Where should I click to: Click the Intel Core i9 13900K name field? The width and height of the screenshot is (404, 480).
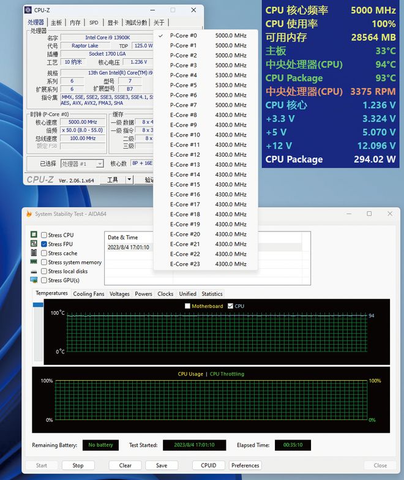click(x=107, y=38)
